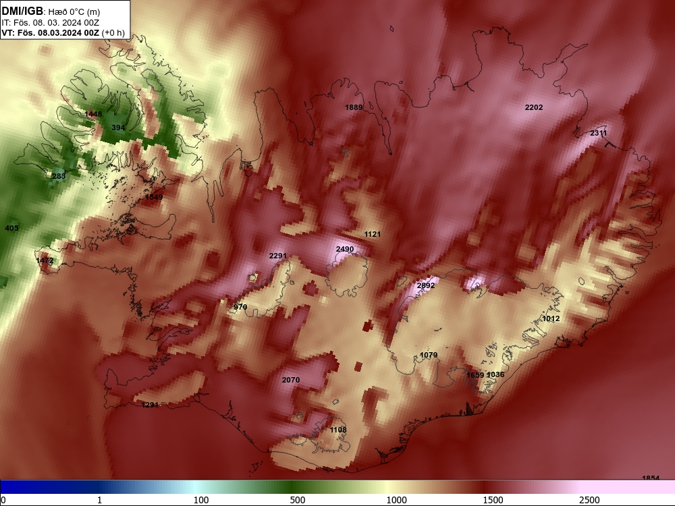Click the 1889 height value
Image resolution: width=675 pixels, height=506 pixels.
tap(354, 107)
